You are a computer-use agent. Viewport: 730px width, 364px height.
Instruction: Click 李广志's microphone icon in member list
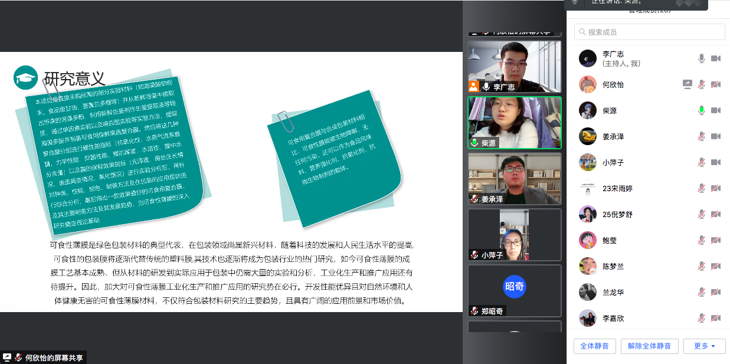click(701, 58)
